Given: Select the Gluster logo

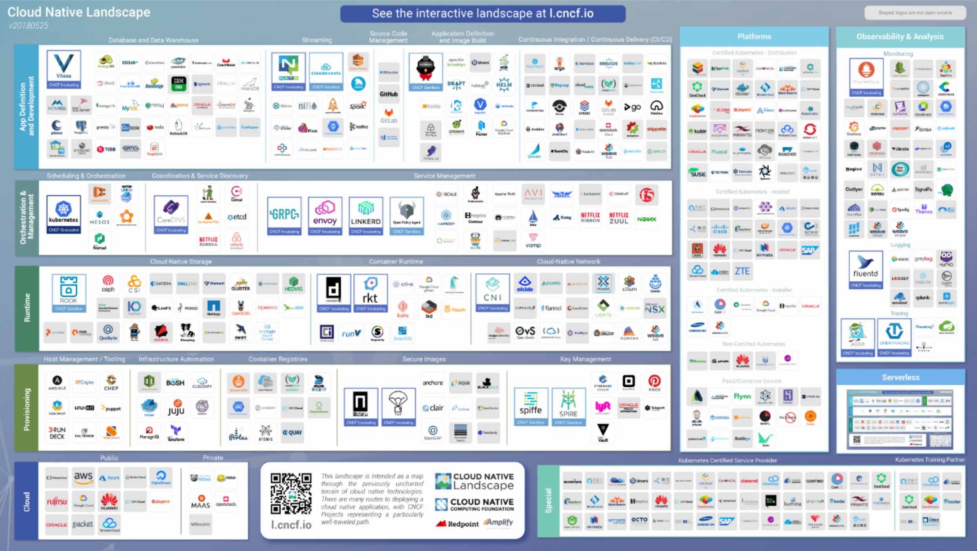Looking at the screenshot, I should point(240,284).
